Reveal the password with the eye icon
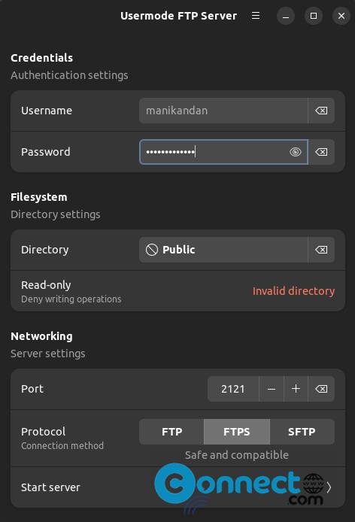The height and width of the screenshot is (522, 355). tap(295, 152)
